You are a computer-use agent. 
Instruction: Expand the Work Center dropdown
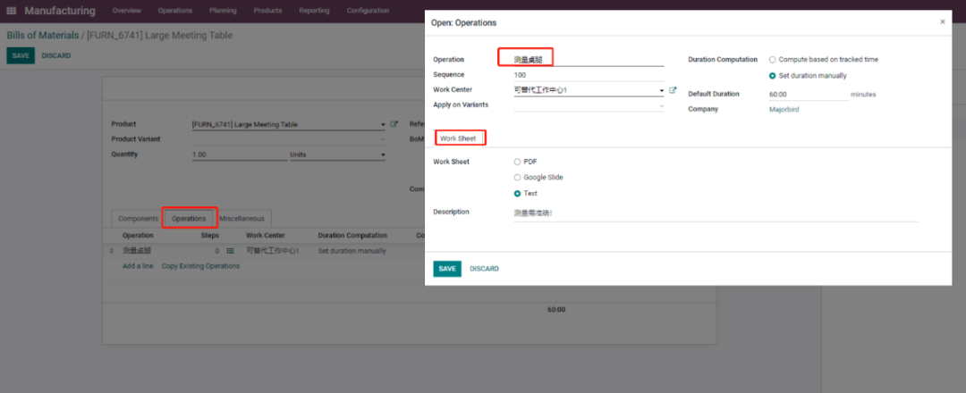(x=661, y=90)
